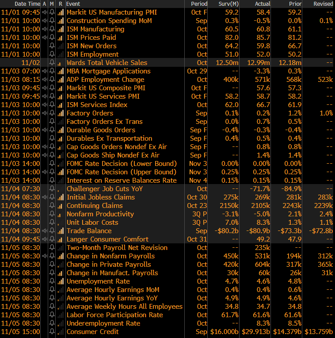Toggle the alert bell for FOMC Rate Decision (Lower Bound)

52,164
